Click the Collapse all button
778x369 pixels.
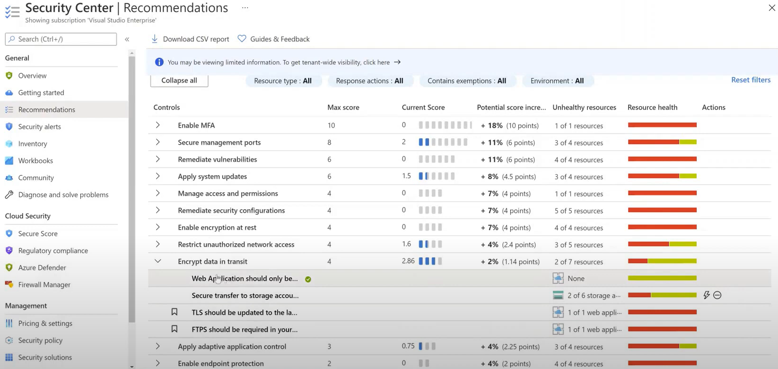pos(179,80)
